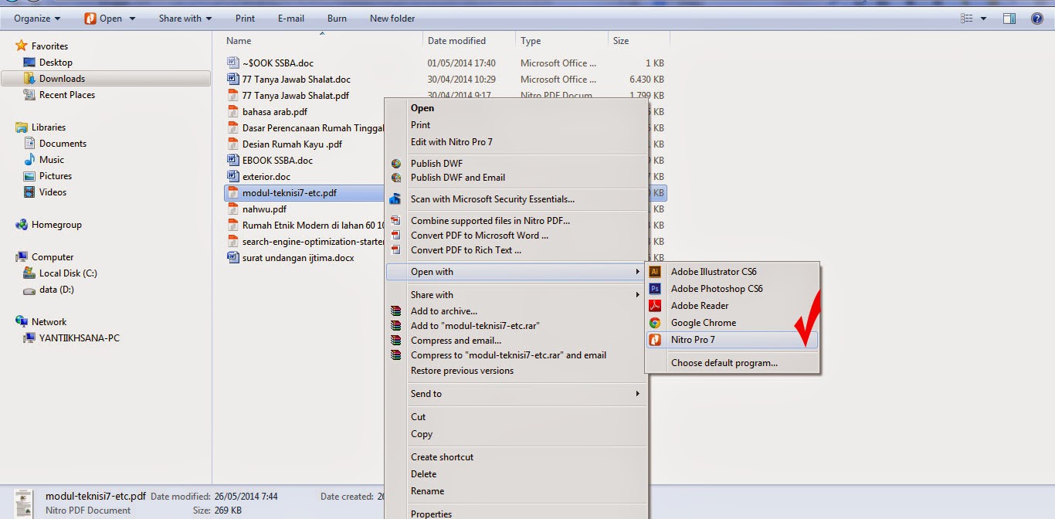Click the New folder button
1055x519 pixels.
(392, 17)
